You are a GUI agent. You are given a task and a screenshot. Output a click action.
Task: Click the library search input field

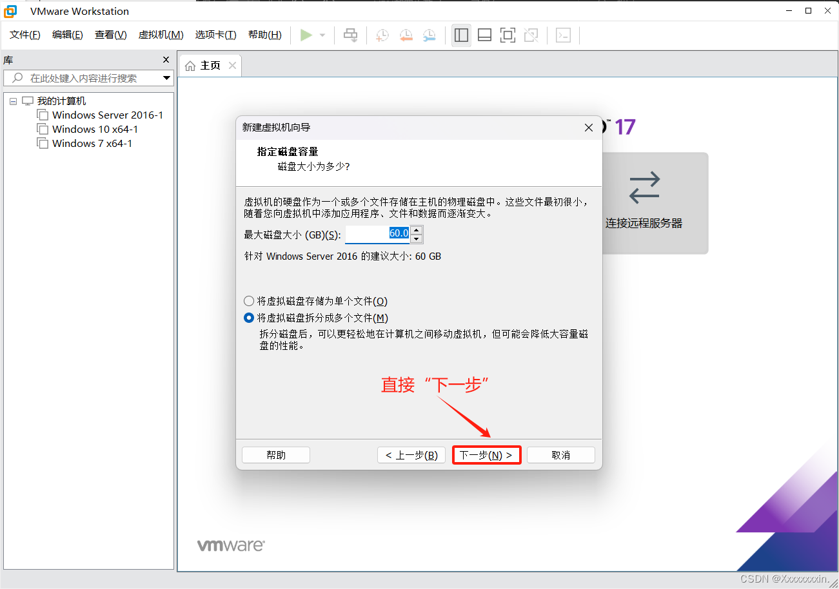(x=88, y=78)
